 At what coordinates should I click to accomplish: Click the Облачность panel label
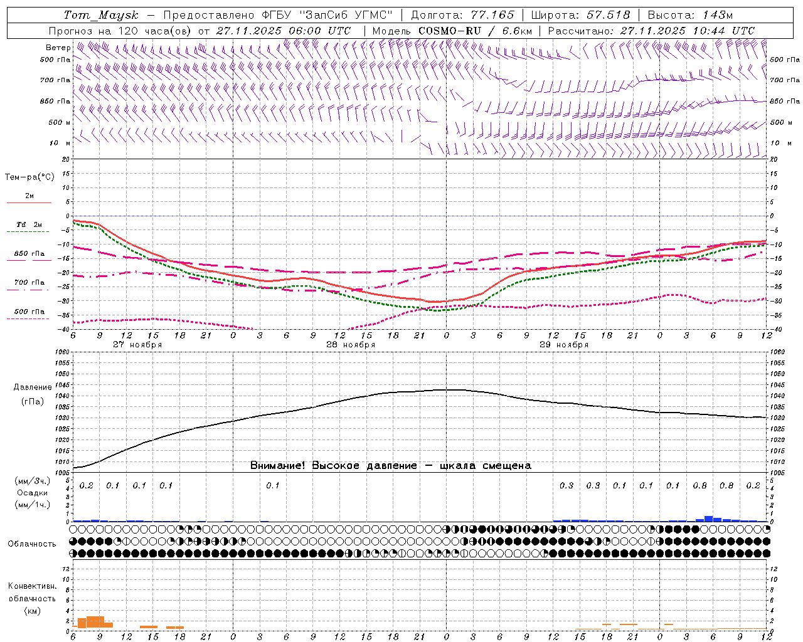[32, 544]
